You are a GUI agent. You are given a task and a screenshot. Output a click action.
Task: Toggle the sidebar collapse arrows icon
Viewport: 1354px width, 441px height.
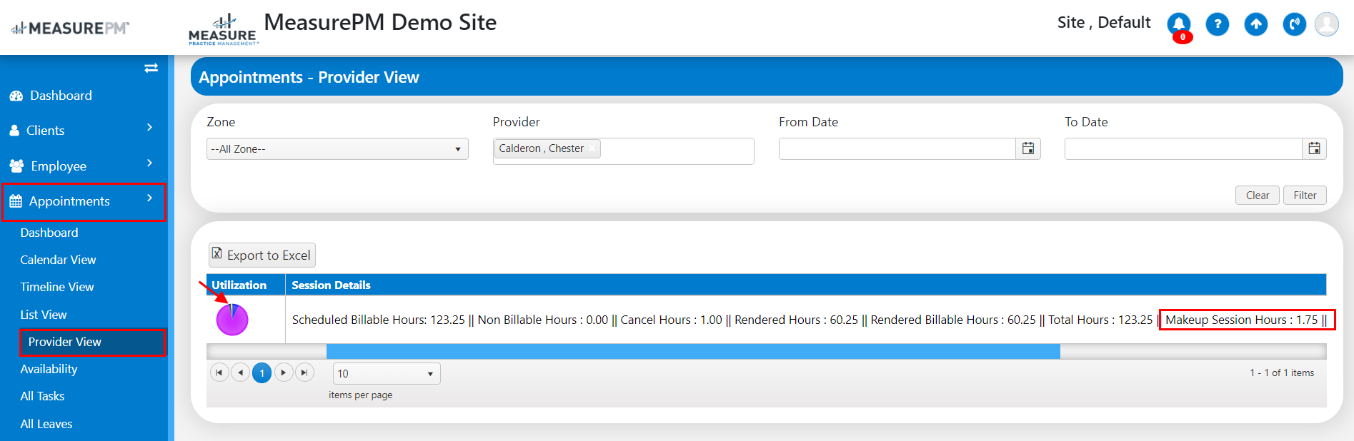coord(151,68)
